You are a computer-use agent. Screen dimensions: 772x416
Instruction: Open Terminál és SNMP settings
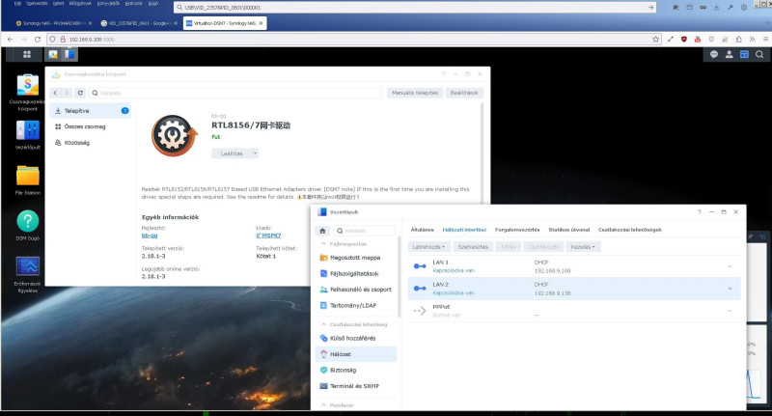355,386
